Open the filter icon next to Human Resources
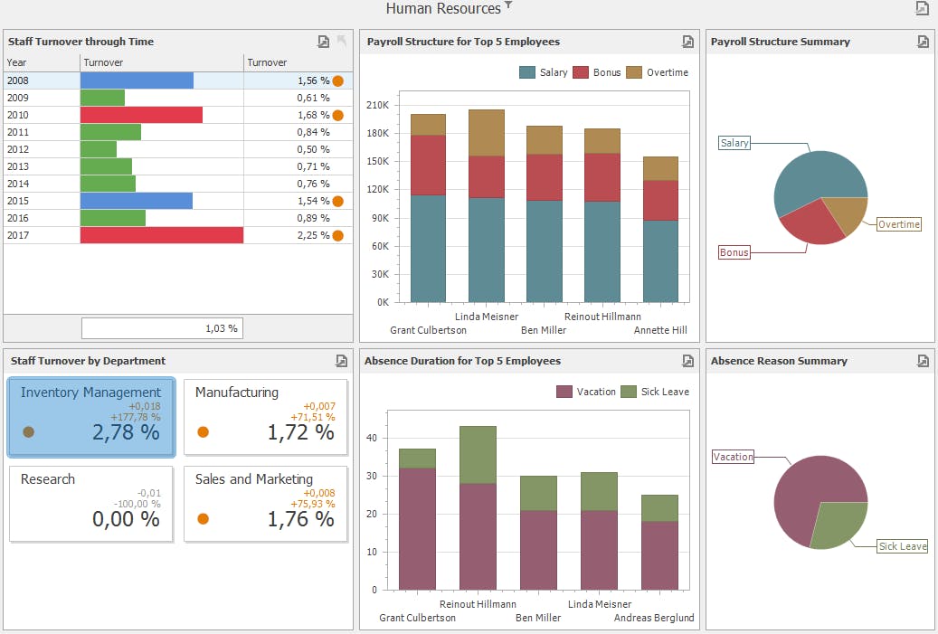This screenshot has height=634, width=938. [508, 5]
